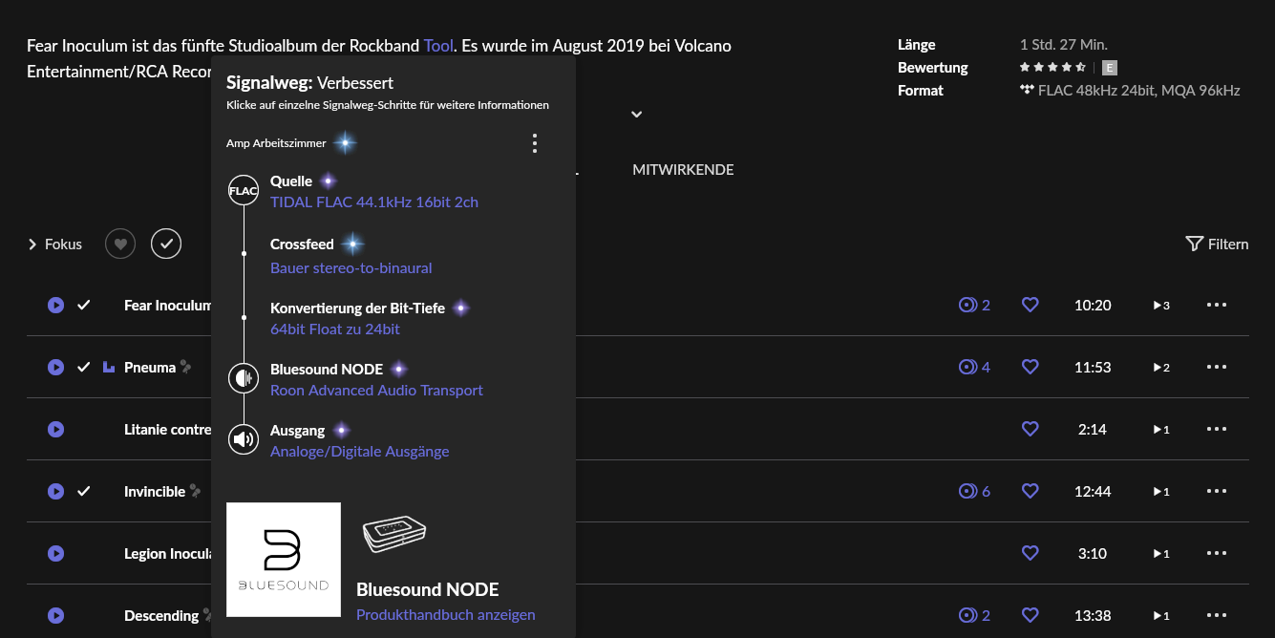Open more options for Invincible track
This screenshot has width=1275, height=638.
(1216, 492)
